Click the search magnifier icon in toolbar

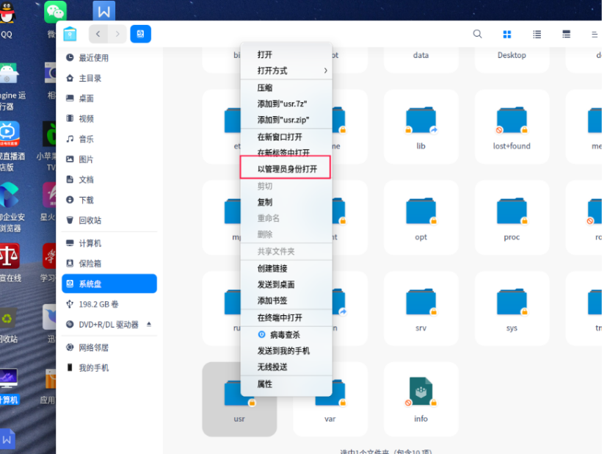tap(478, 34)
